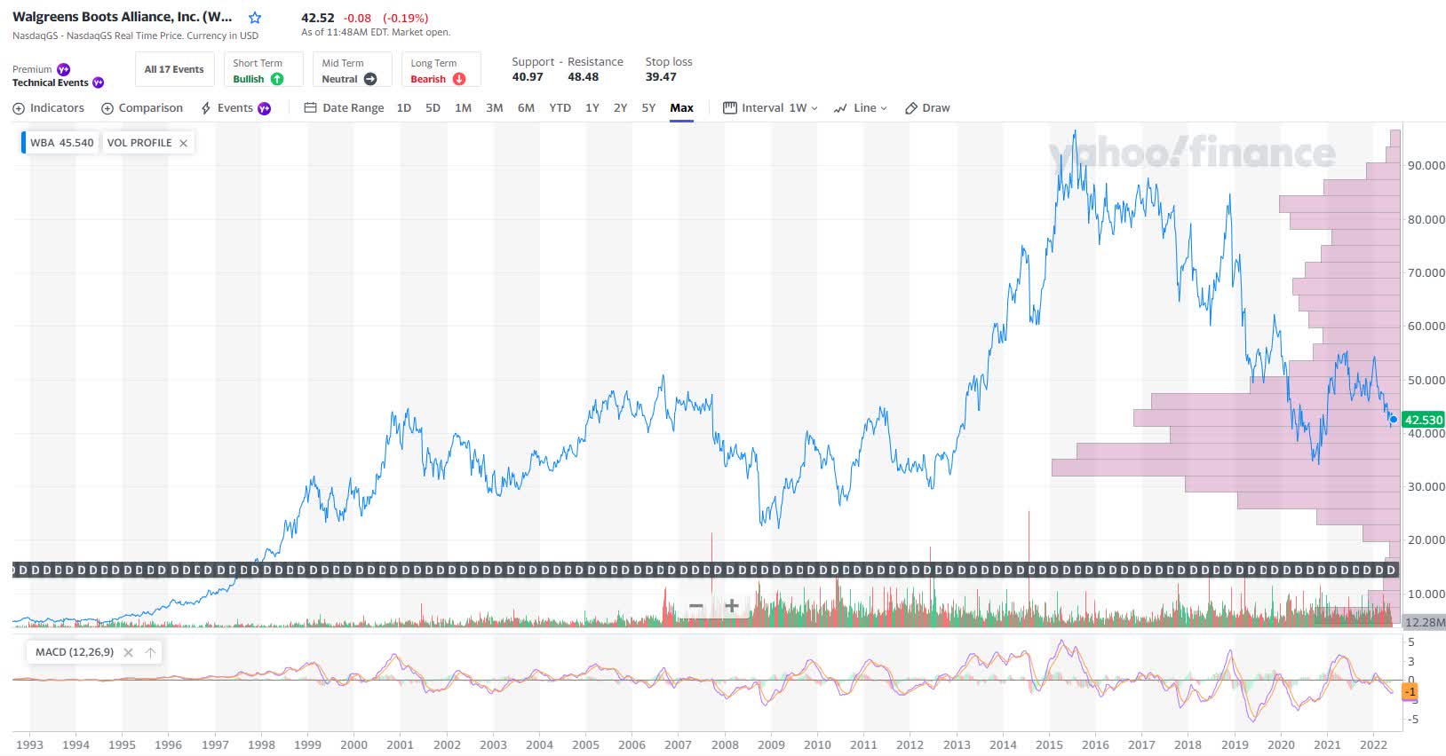Image resolution: width=1446 pixels, height=756 pixels.
Task: Click the orange MACD -1 value tag
Action: pyautogui.click(x=1410, y=691)
